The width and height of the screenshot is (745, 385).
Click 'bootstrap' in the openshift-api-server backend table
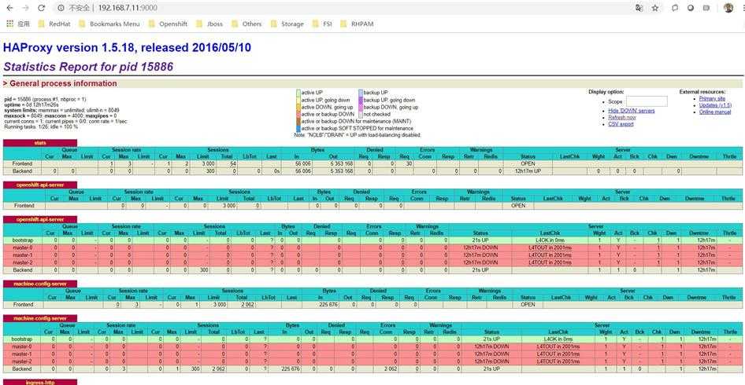[22, 240]
